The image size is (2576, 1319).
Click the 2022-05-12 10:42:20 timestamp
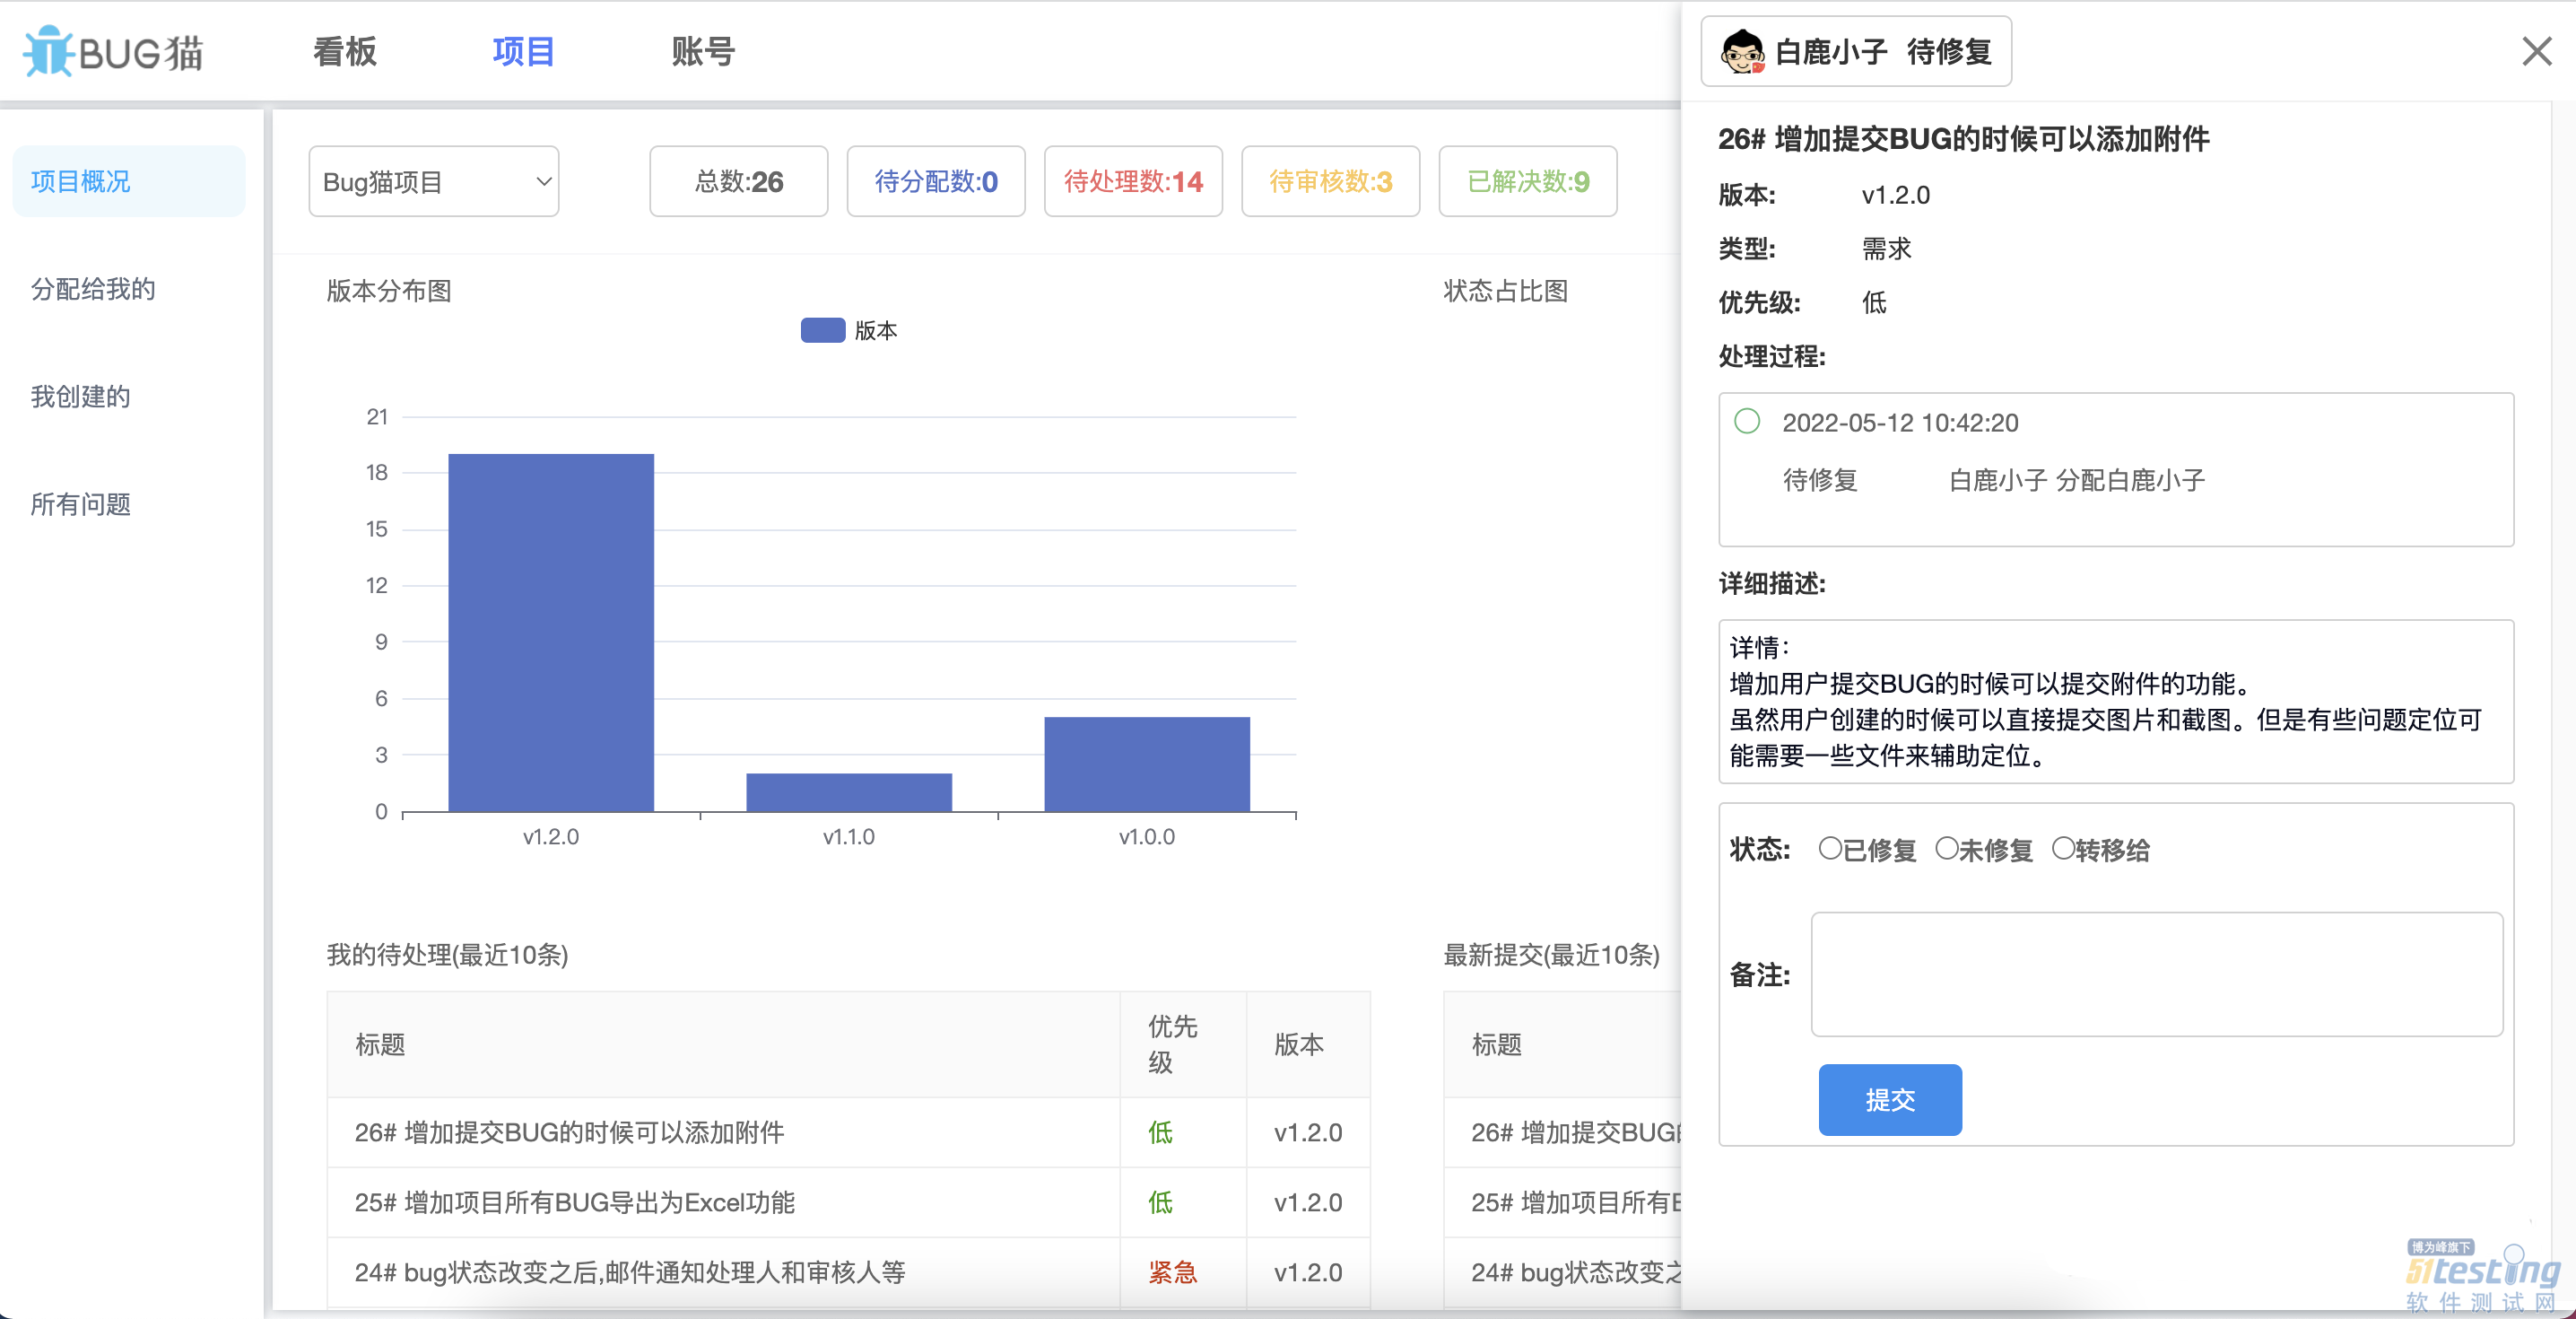point(1900,423)
